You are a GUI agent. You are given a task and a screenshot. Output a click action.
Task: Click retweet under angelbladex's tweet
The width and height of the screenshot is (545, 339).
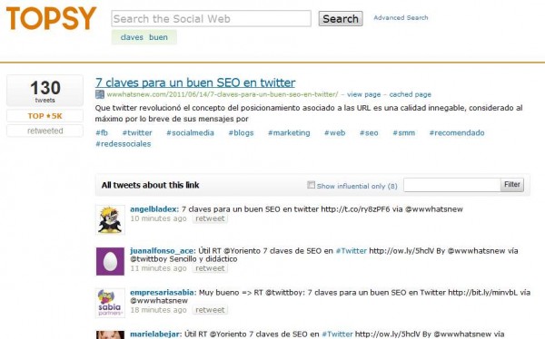click(210, 218)
